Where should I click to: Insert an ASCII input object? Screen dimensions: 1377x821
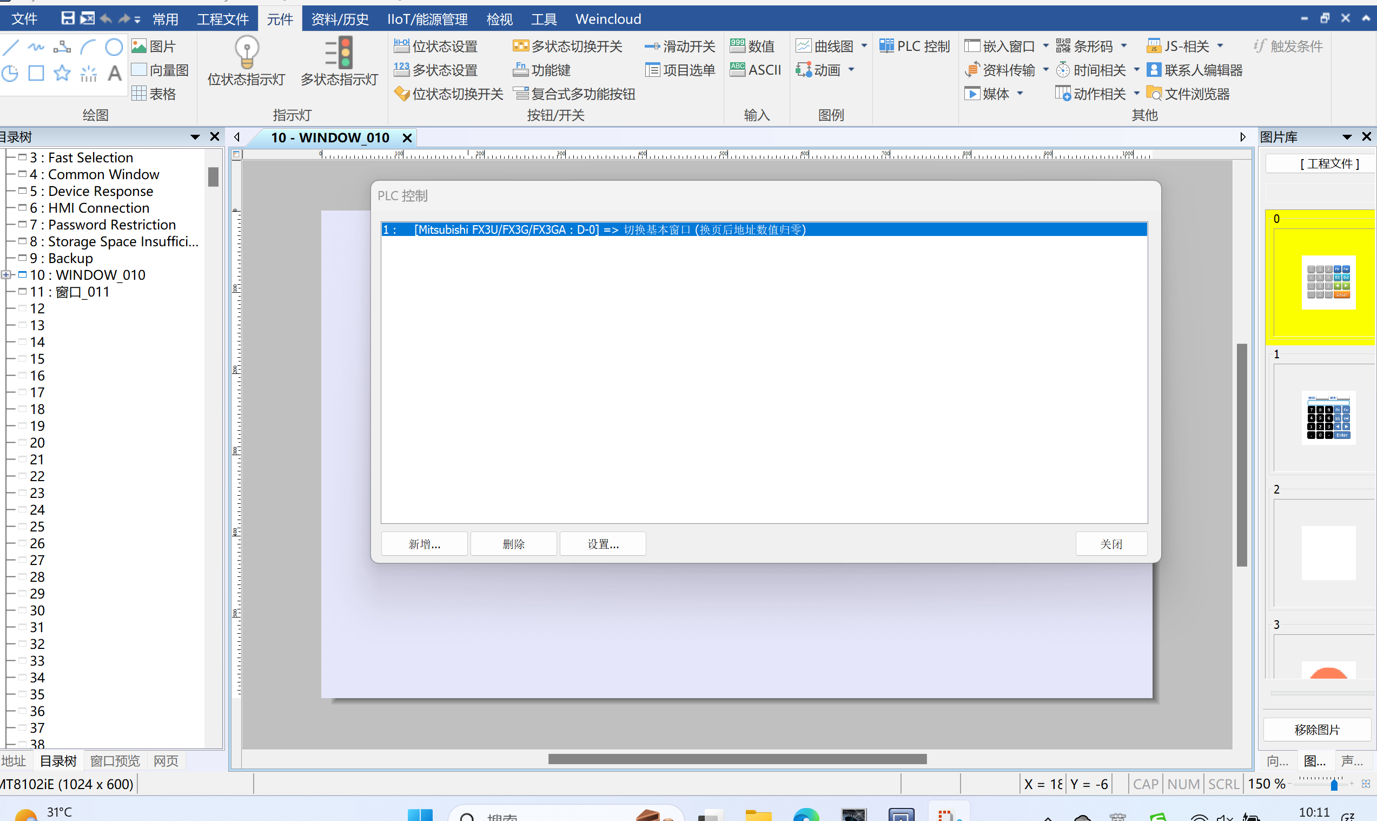[756, 70]
